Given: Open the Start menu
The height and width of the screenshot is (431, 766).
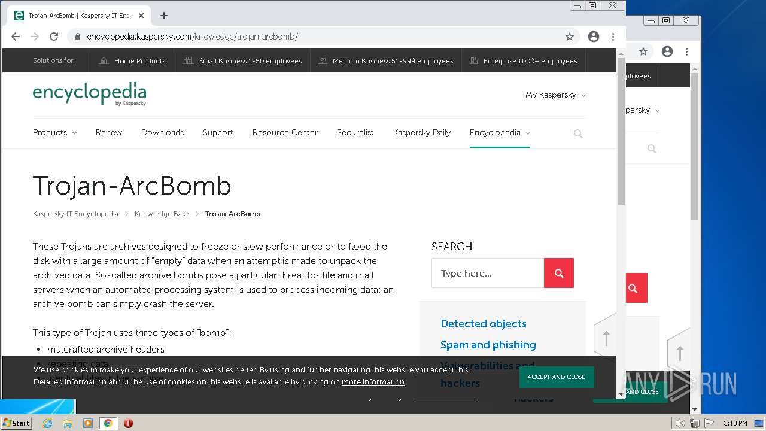Looking at the screenshot, I should click(17, 423).
